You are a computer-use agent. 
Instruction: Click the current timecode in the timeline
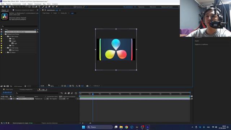click(7, 92)
